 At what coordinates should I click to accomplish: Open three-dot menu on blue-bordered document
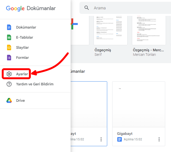click(101, 139)
